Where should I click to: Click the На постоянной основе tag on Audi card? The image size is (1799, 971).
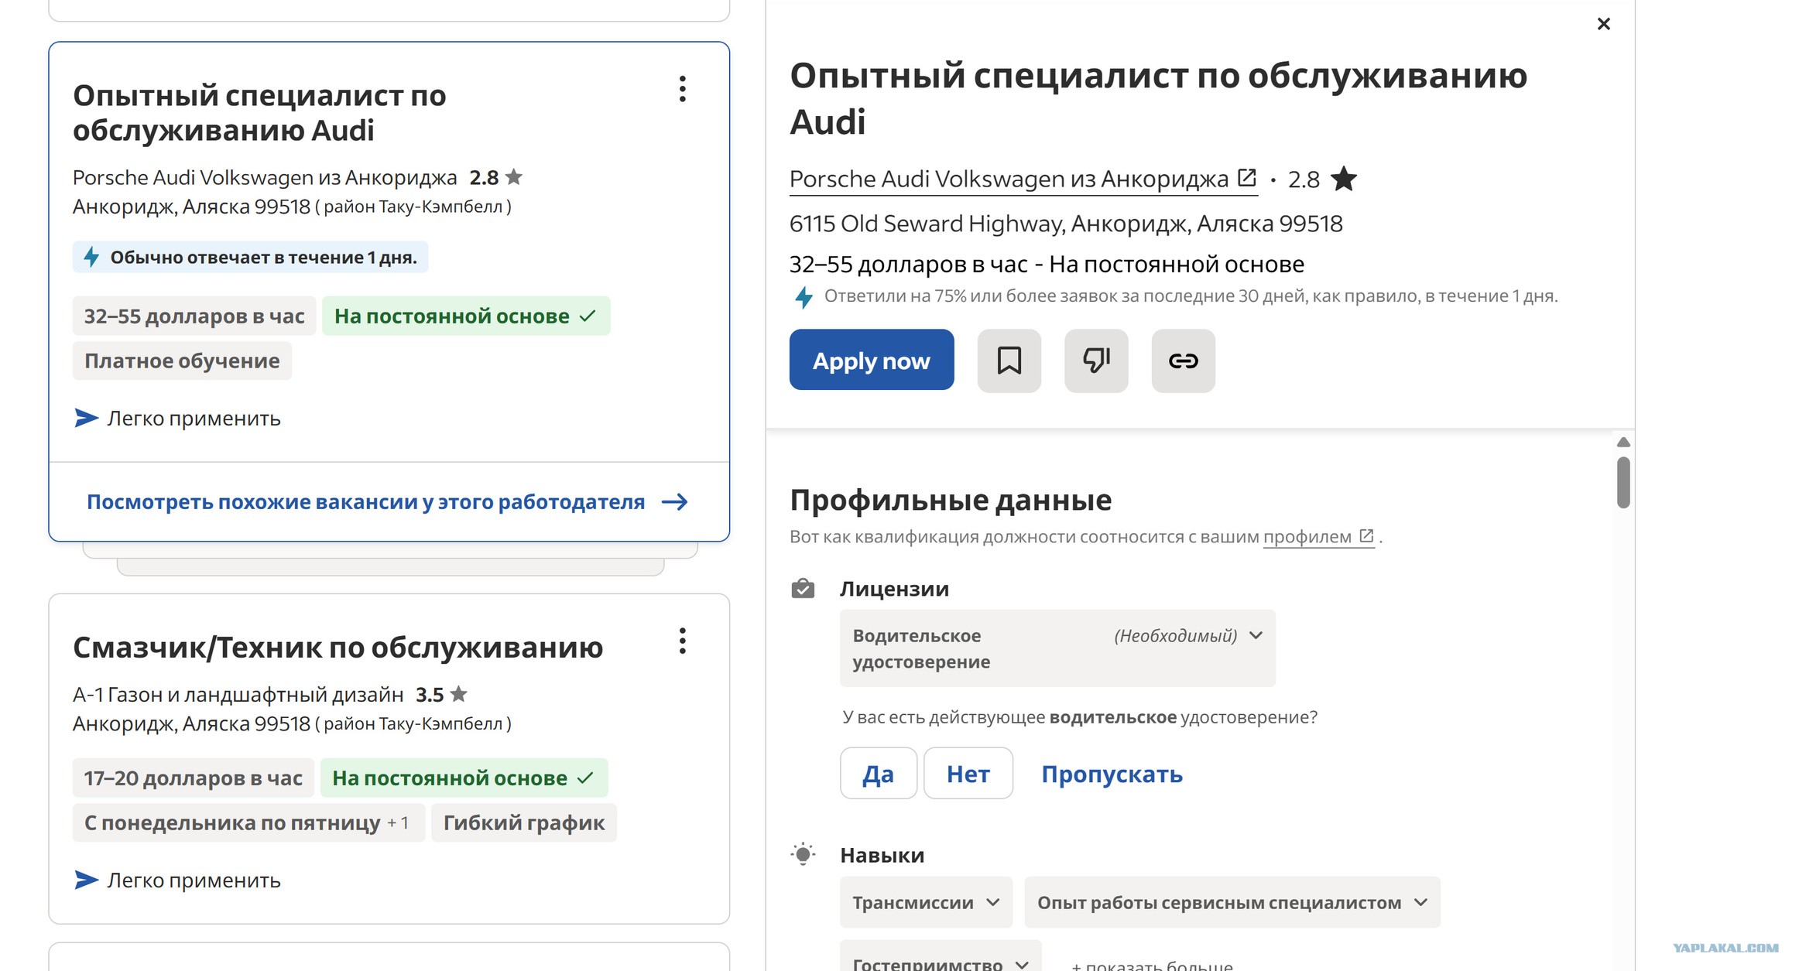466,316
